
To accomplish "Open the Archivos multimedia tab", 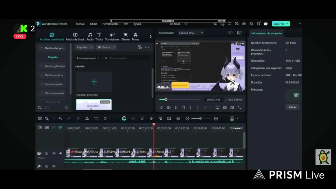I will coord(52,37).
